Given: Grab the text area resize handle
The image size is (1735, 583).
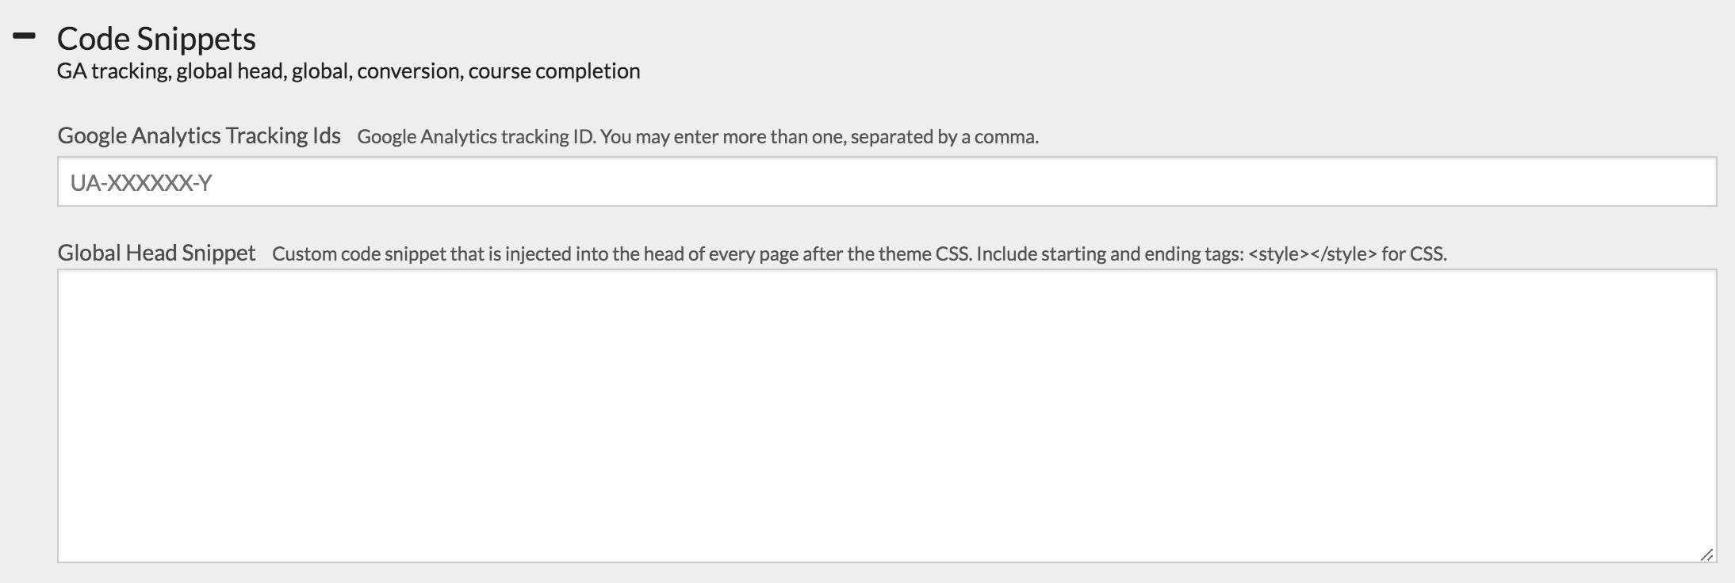Looking at the screenshot, I should 1706,554.
